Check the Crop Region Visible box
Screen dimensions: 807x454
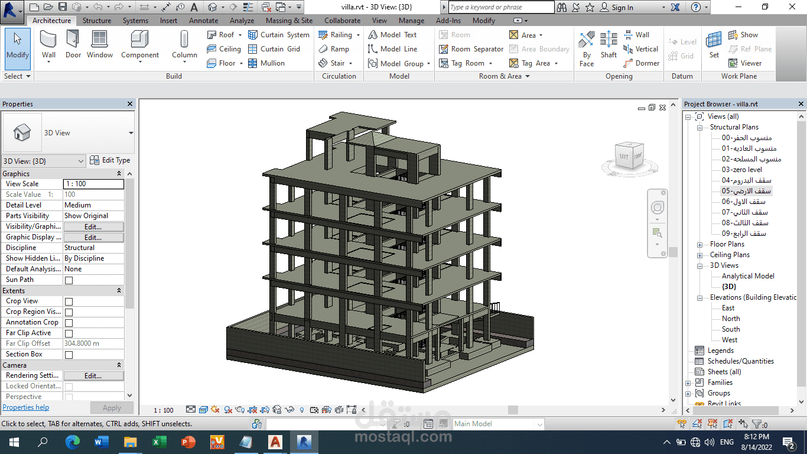point(69,312)
